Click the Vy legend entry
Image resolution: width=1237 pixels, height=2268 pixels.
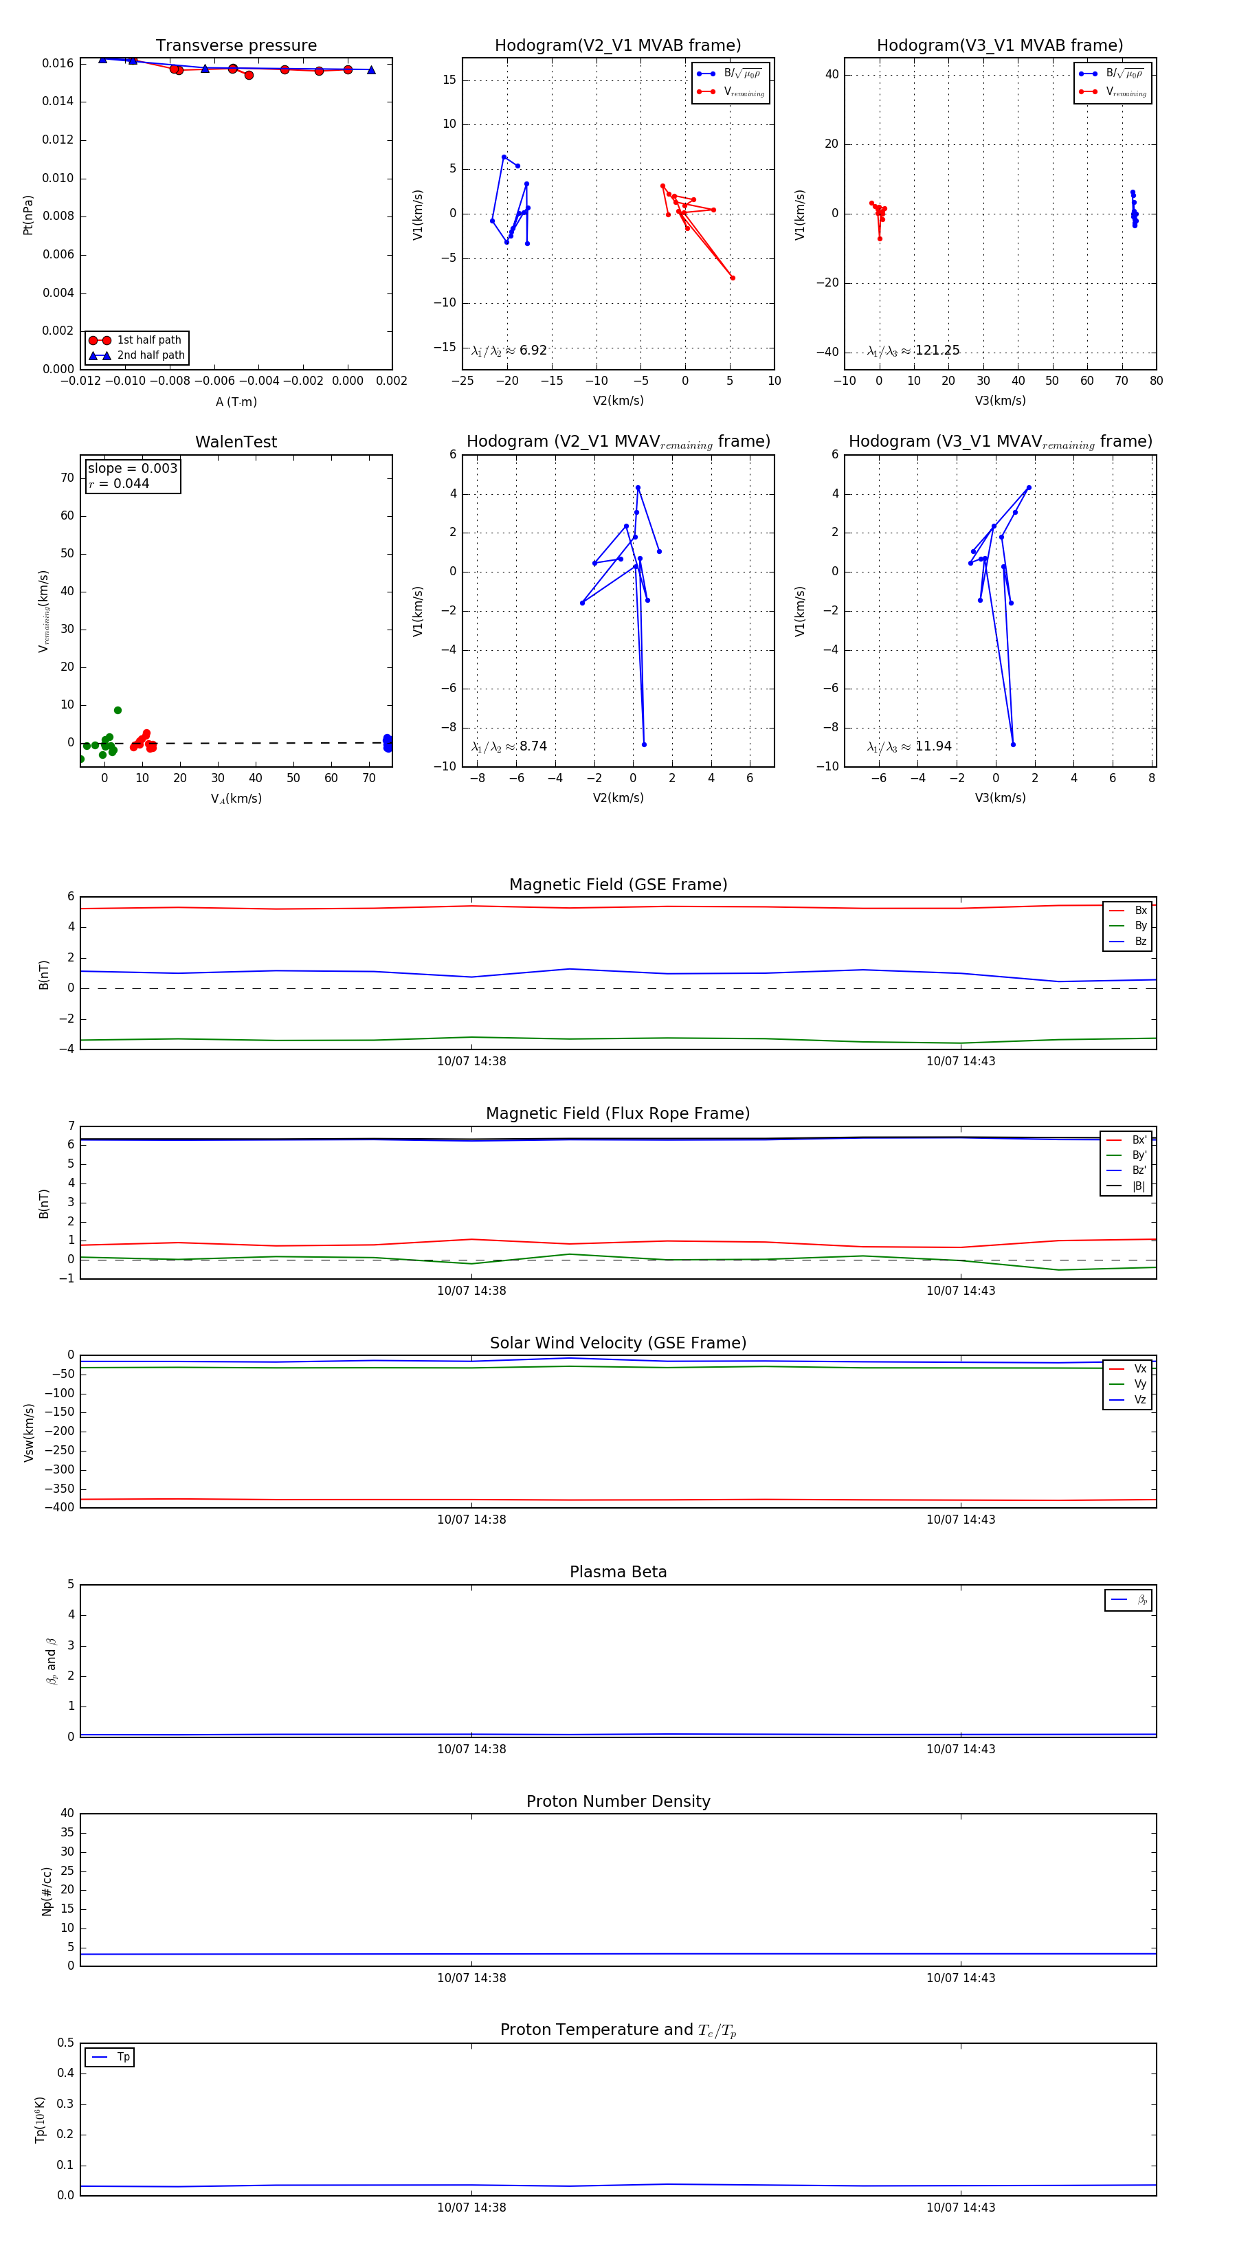coord(1128,1385)
